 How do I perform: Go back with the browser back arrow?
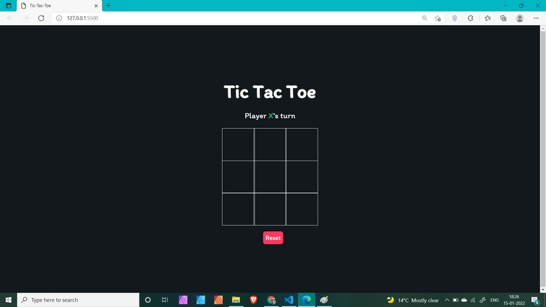[x=9, y=18]
